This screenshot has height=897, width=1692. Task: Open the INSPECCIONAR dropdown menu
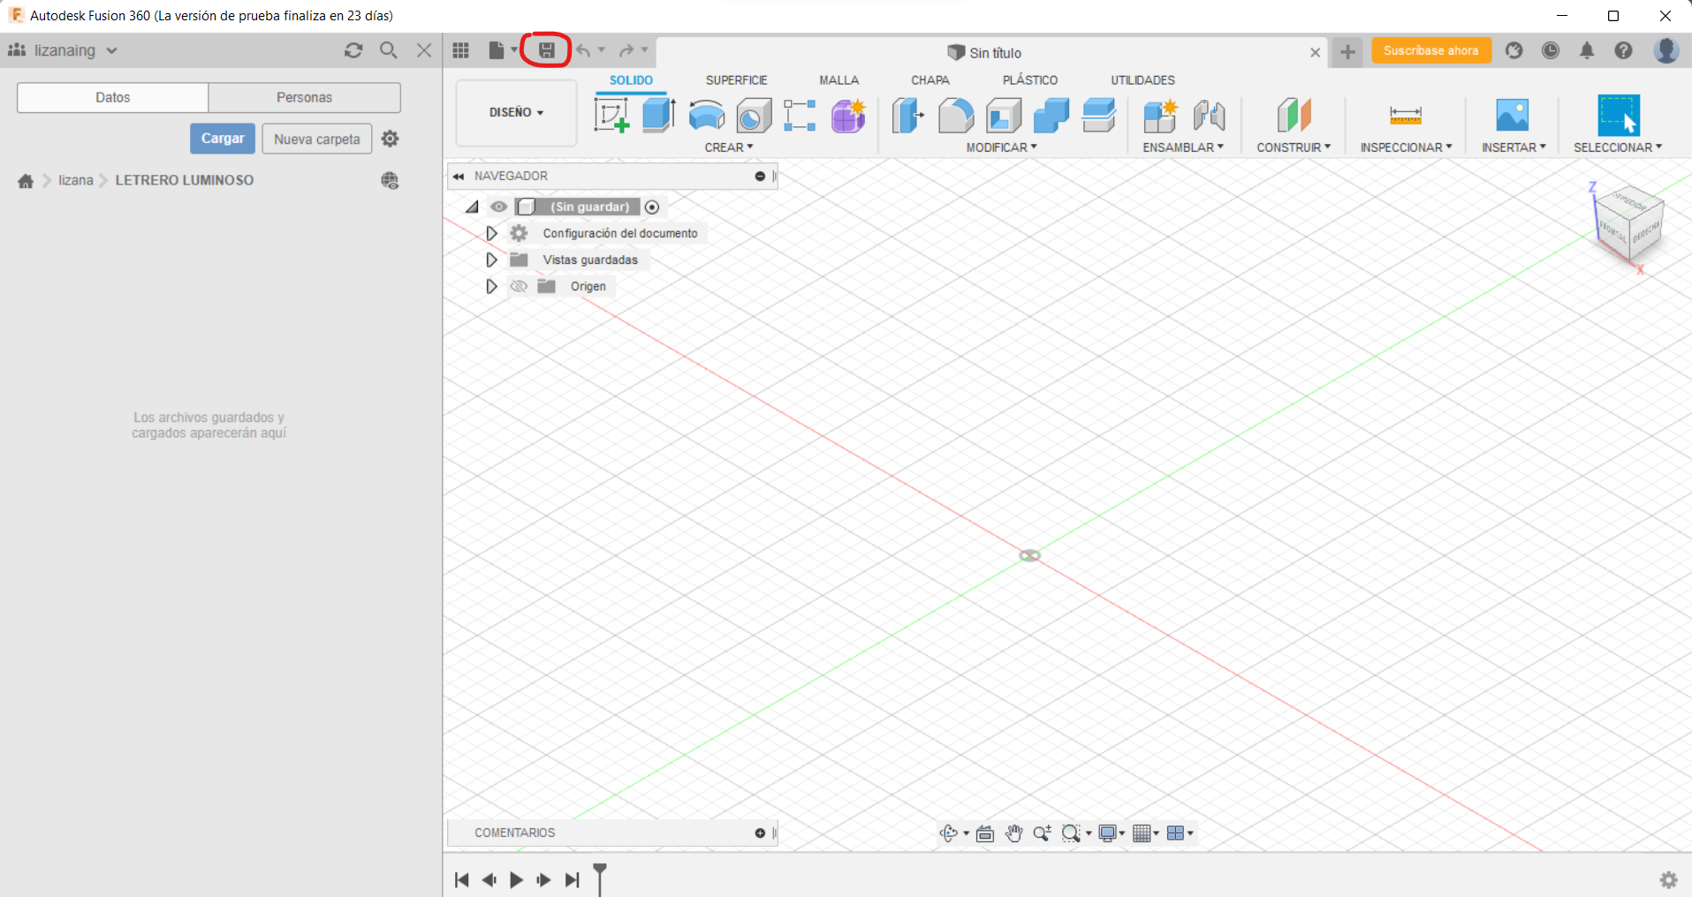click(x=1406, y=147)
